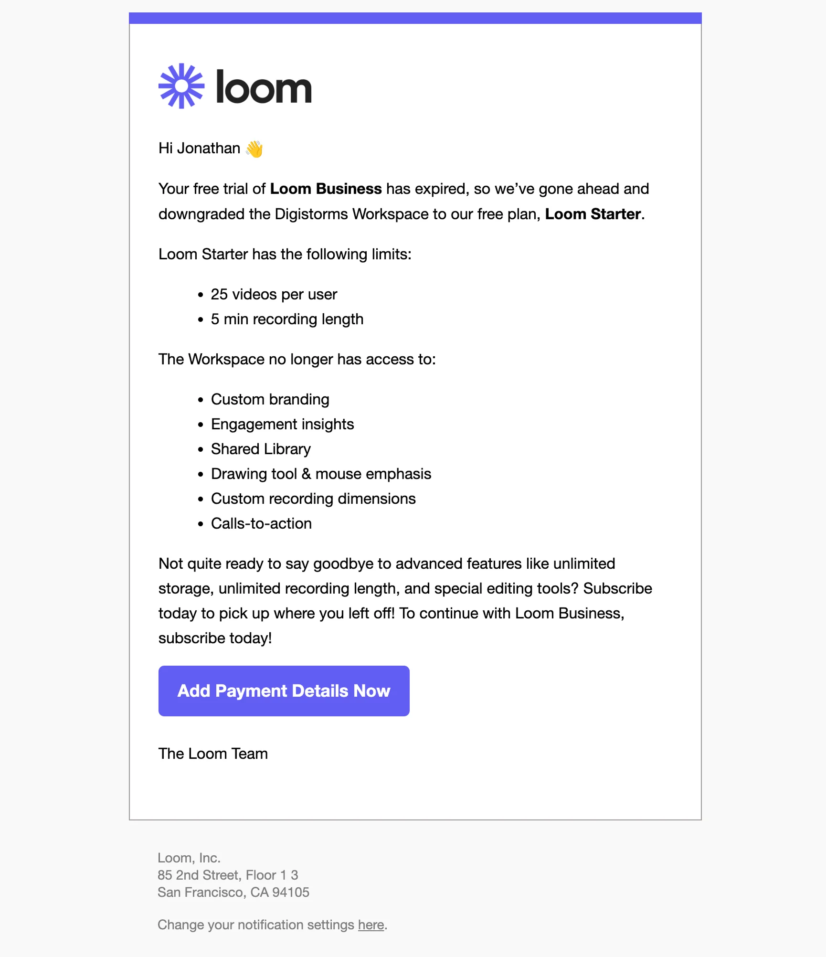Image resolution: width=826 pixels, height=957 pixels.
Task: Select The Loom Team signature
Action: pos(213,754)
